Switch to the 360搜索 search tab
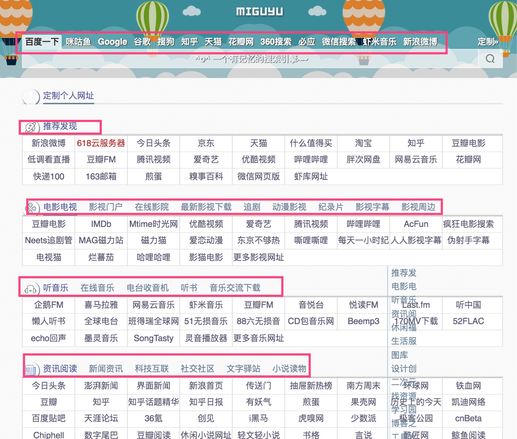The width and height of the screenshot is (517, 439). click(x=276, y=42)
